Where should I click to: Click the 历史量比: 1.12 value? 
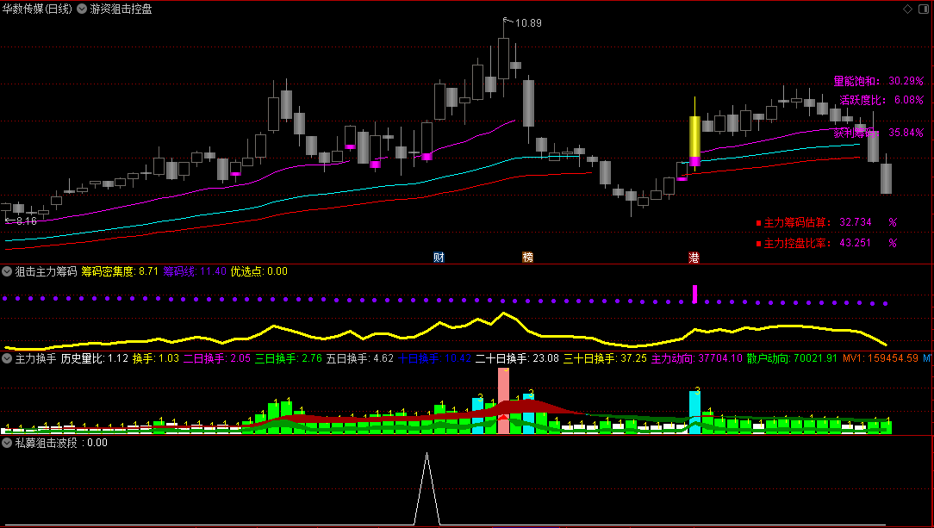coord(95,358)
